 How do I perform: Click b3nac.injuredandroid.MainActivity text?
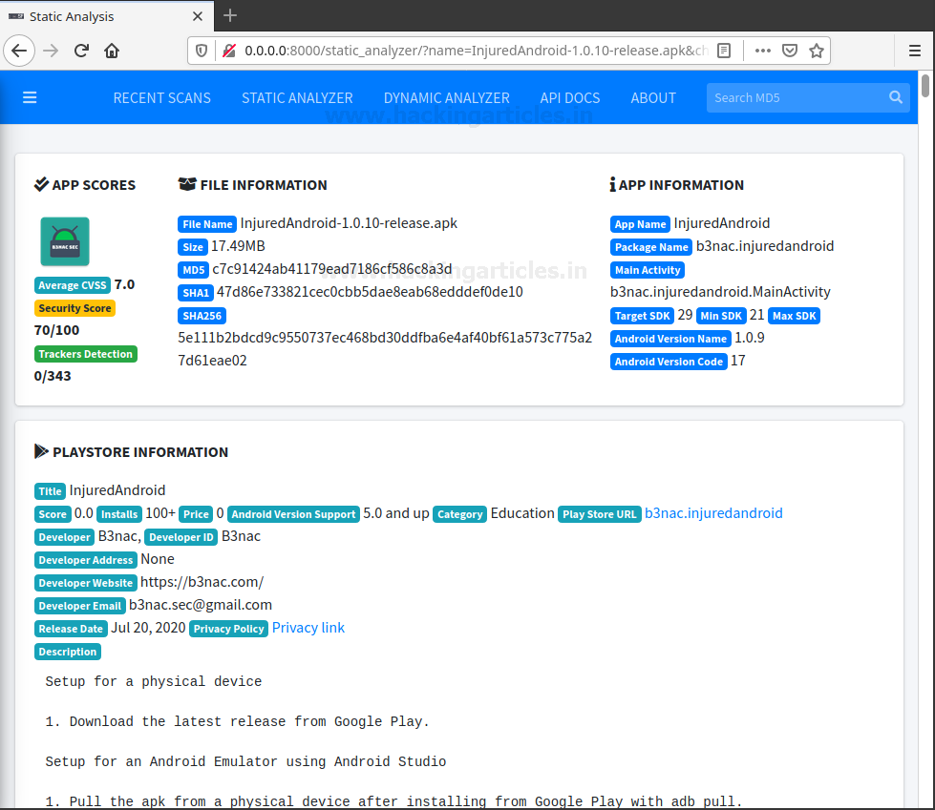pyautogui.click(x=720, y=292)
